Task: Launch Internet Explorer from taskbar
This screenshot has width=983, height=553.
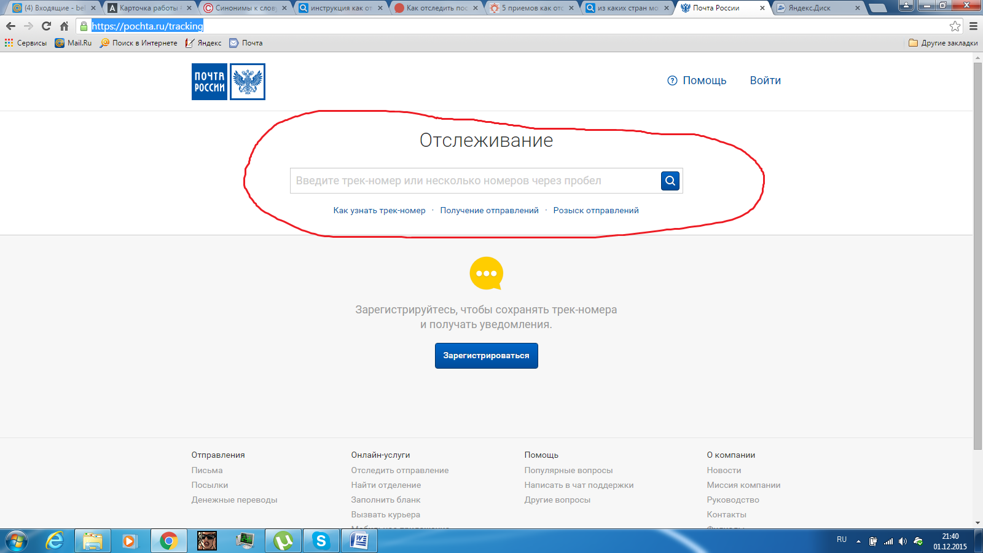Action: [55, 541]
